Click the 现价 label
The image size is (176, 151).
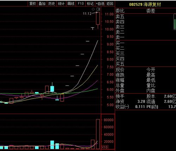tap(120, 70)
